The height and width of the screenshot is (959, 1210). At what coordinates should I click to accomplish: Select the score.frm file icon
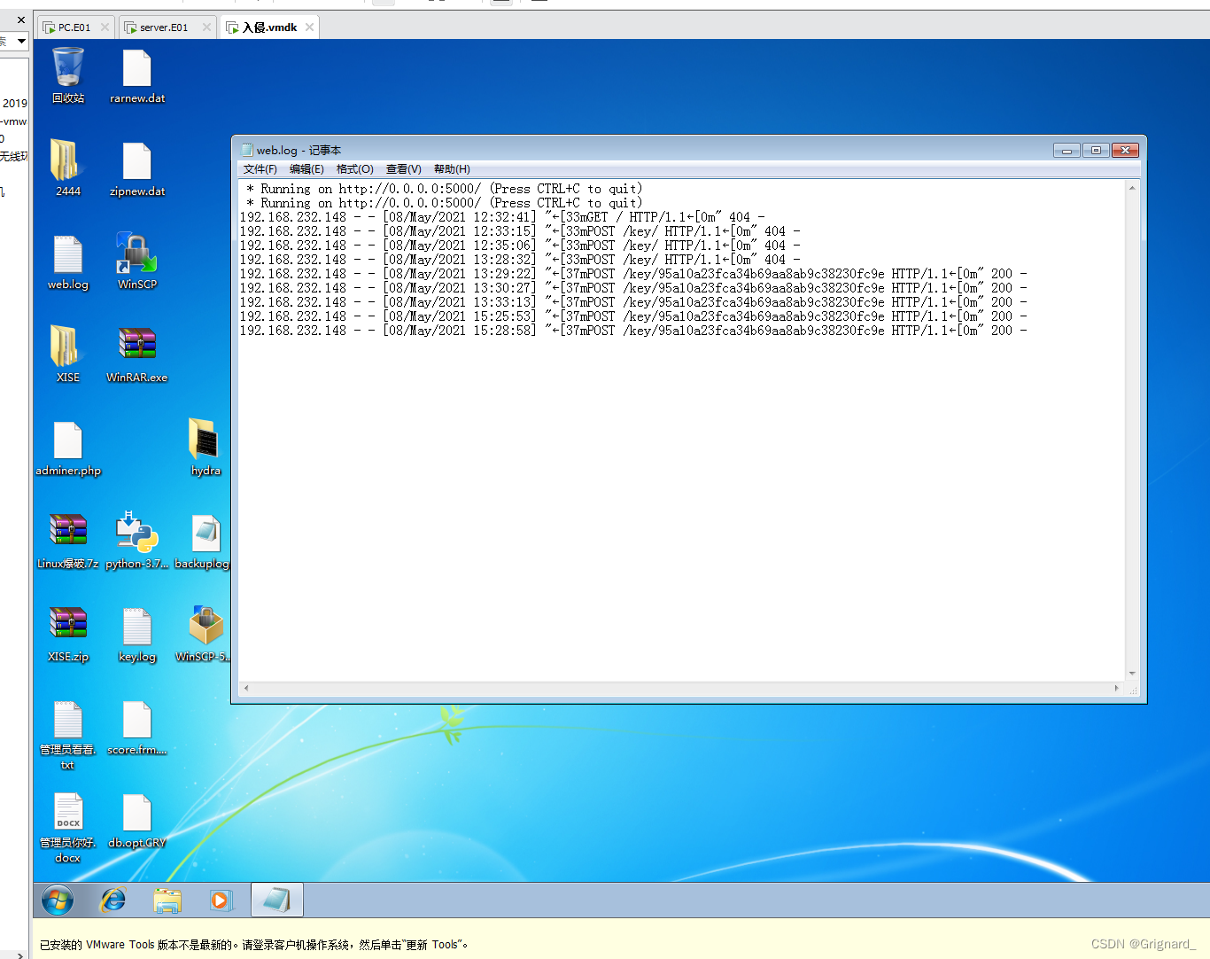click(x=137, y=727)
